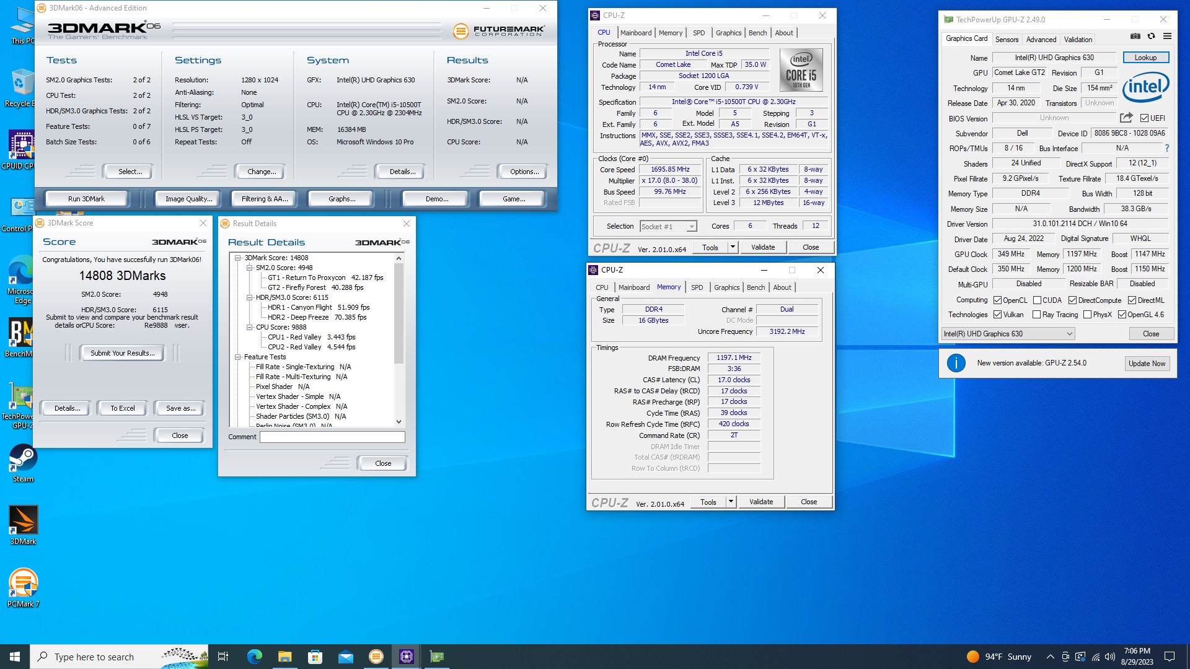Collapse the SM2.0 Score tree node
1190x669 pixels.
(x=250, y=268)
